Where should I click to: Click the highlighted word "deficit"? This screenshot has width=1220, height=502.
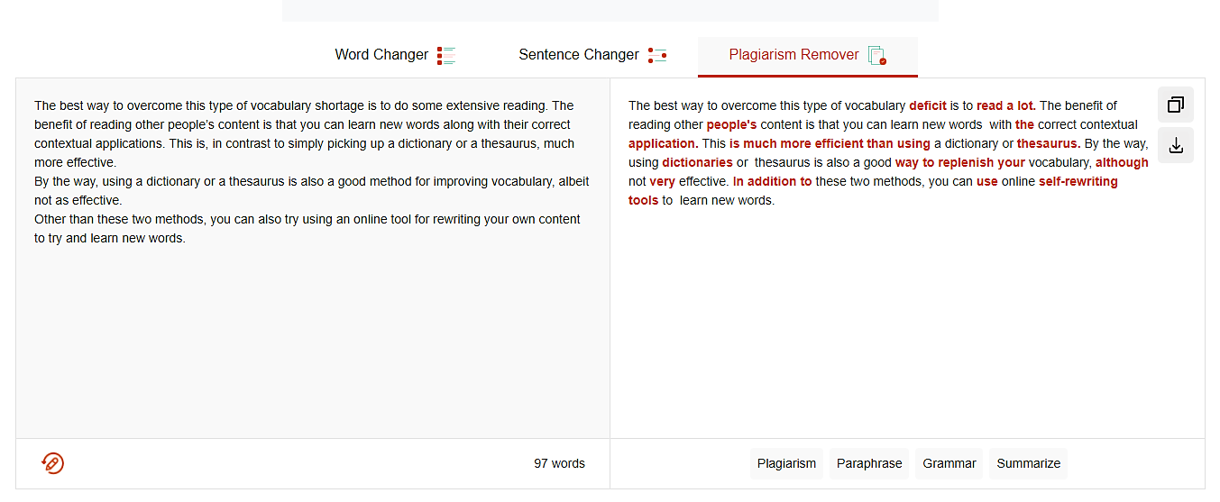[x=927, y=105]
